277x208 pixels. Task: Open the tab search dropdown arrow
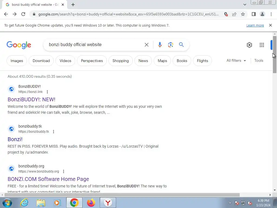click(x=245, y=5)
